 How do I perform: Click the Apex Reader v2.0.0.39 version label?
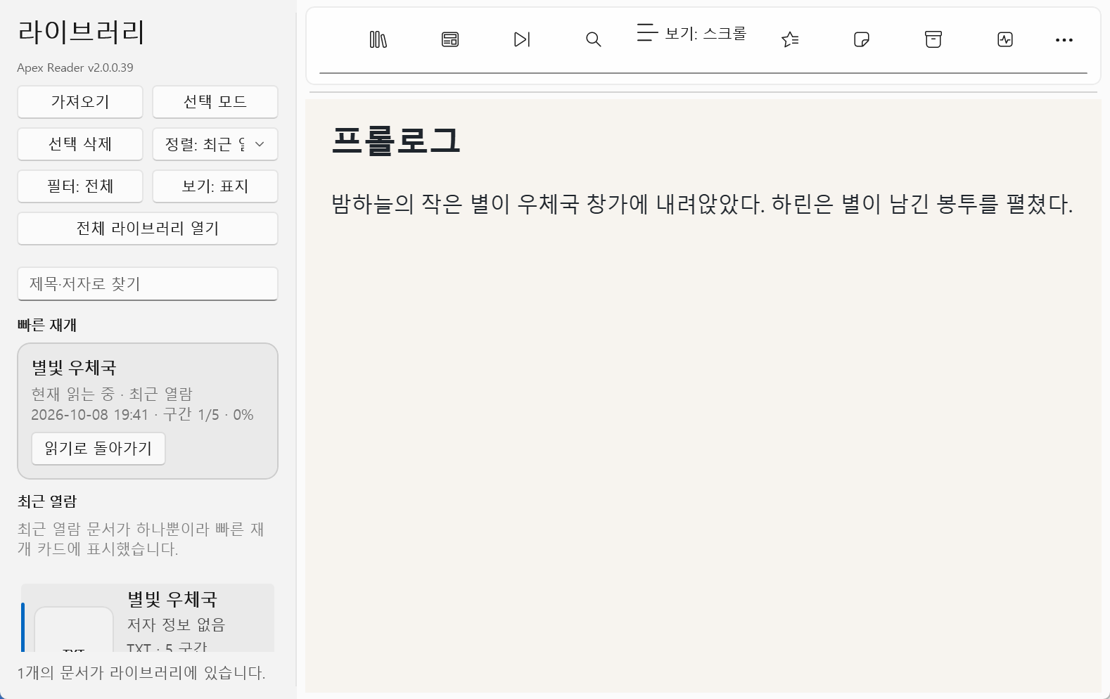coord(75,68)
